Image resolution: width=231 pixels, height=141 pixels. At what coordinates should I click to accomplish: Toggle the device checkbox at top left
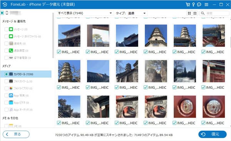pyautogui.click(x=2, y=13)
